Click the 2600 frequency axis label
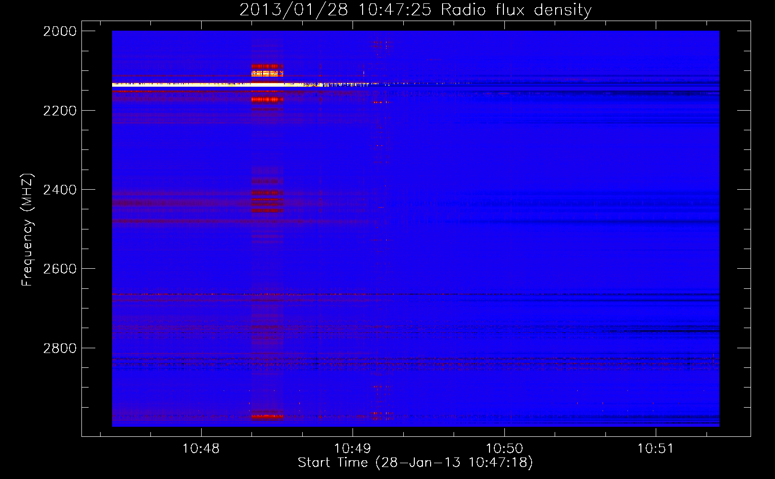 (60, 269)
